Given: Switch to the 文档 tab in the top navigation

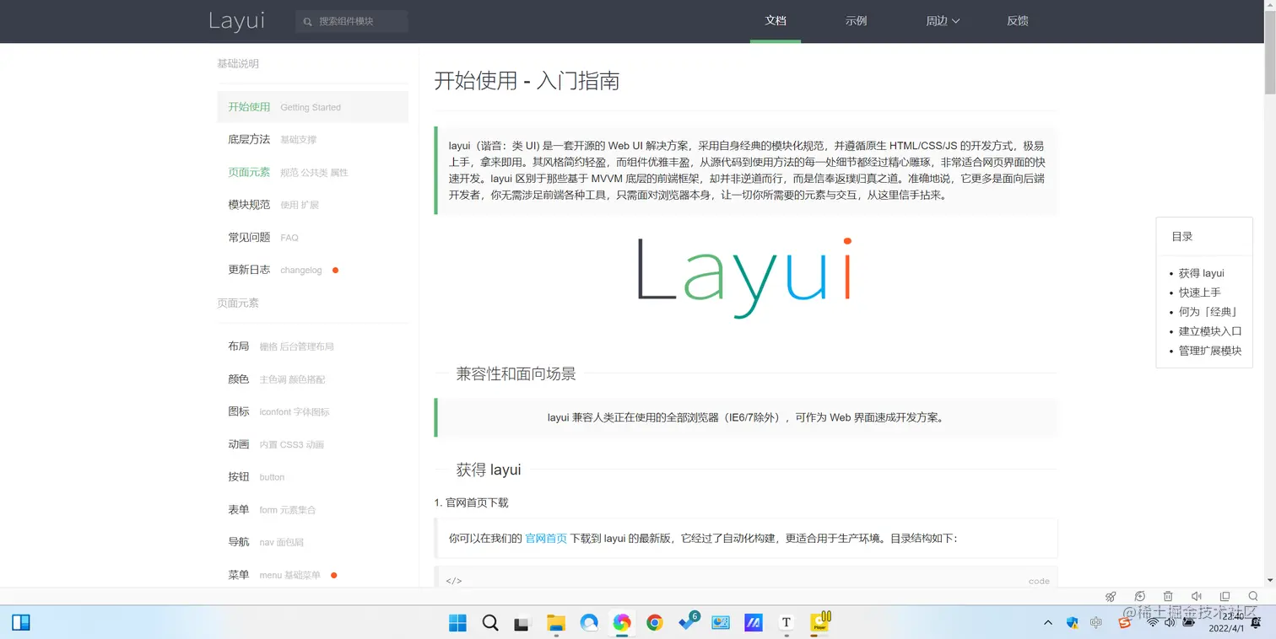Looking at the screenshot, I should point(776,21).
